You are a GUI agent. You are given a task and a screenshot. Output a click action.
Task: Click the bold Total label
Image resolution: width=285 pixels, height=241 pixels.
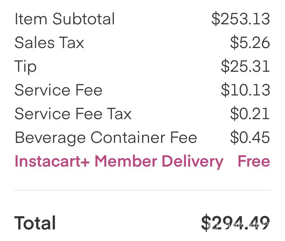click(x=35, y=223)
